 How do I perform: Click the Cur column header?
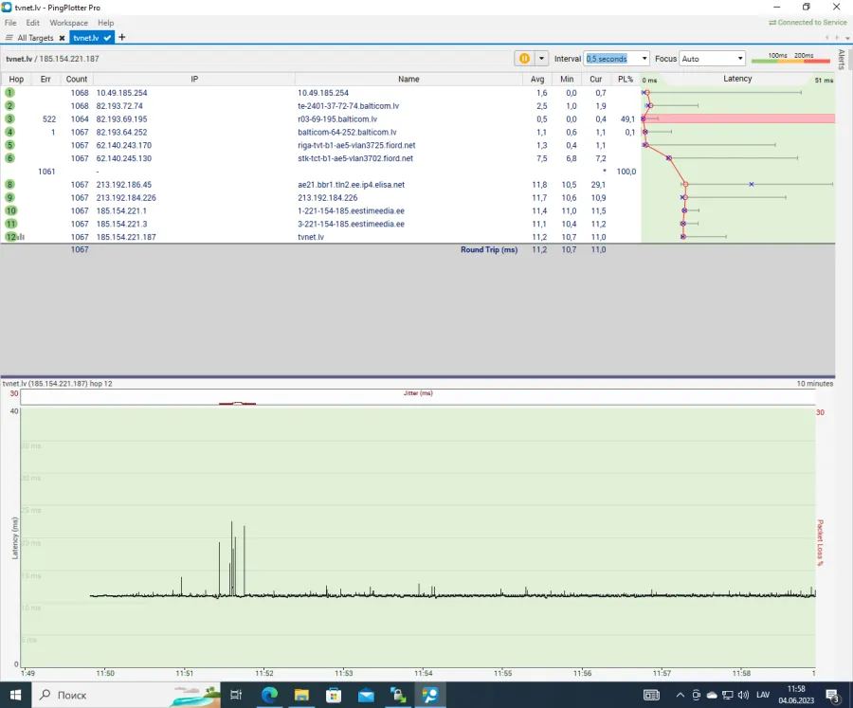pos(596,79)
